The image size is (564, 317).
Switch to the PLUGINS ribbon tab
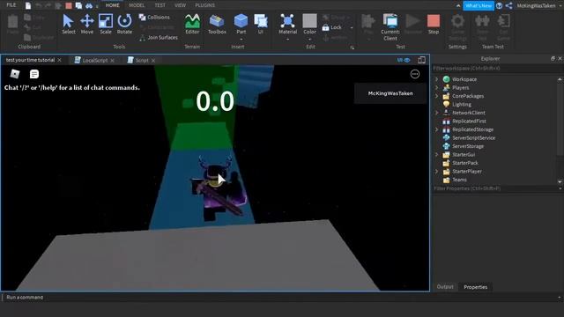204,5
